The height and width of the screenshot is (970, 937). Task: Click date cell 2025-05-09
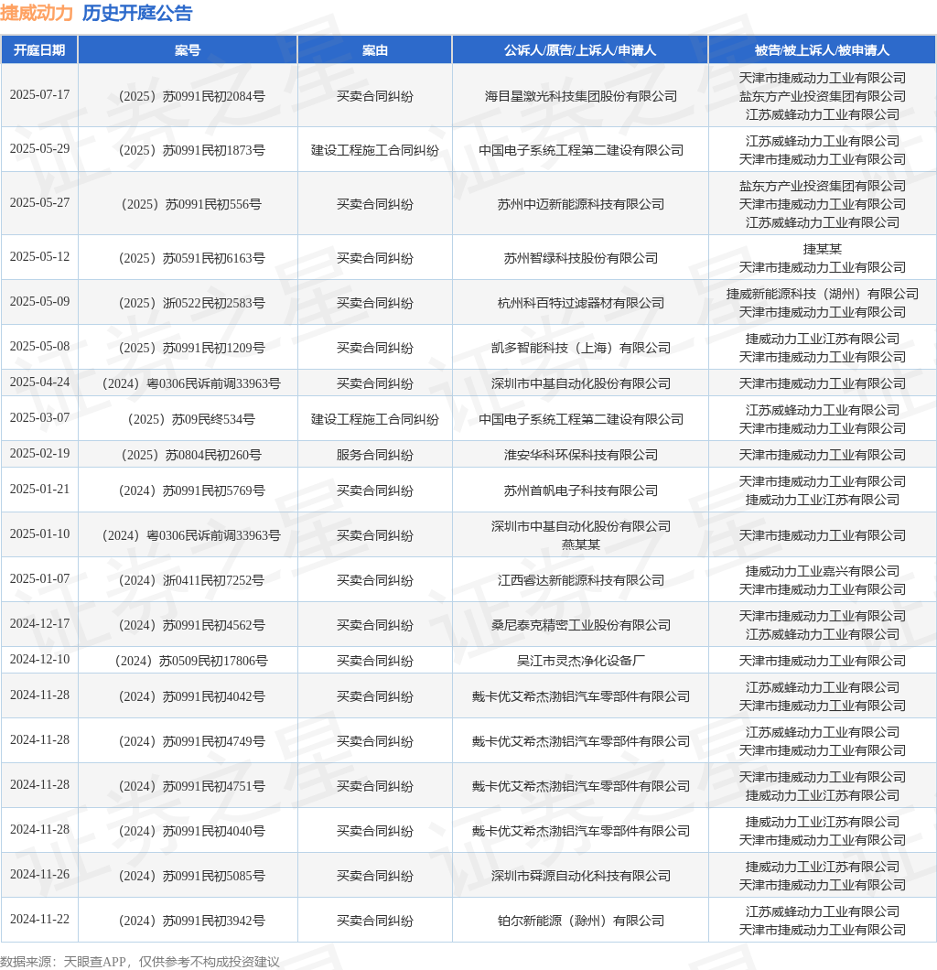pos(39,301)
